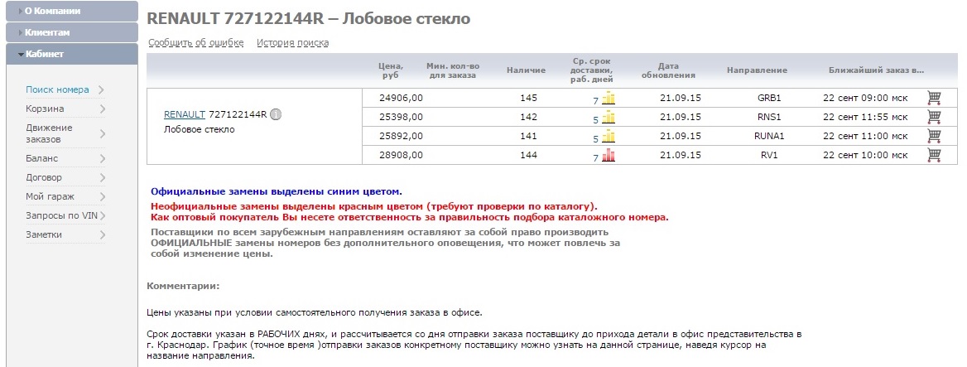Click next order time 22 сент 11:55 мск
The image size is (967, 367).
coord(865,117)
